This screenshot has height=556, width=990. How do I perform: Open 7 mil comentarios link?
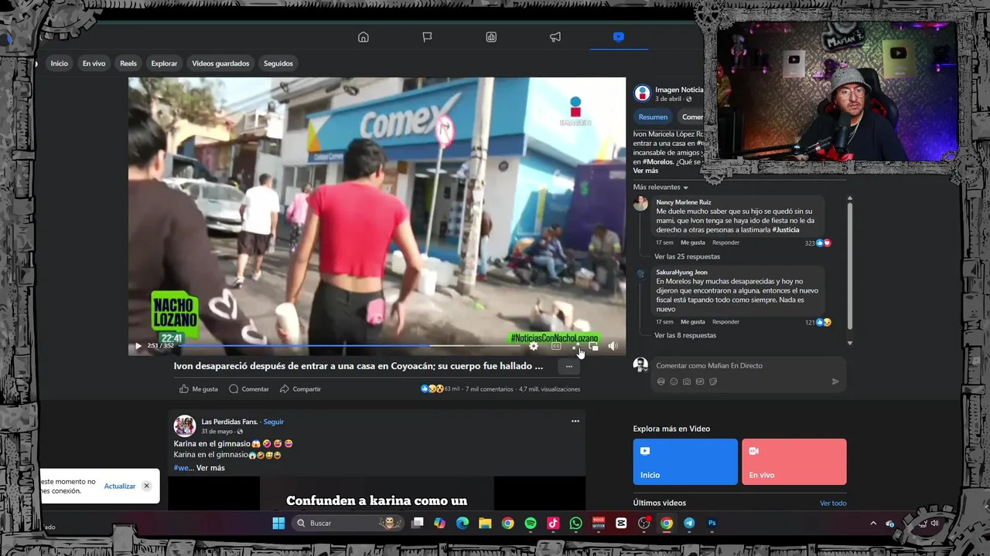pos(490,389)
